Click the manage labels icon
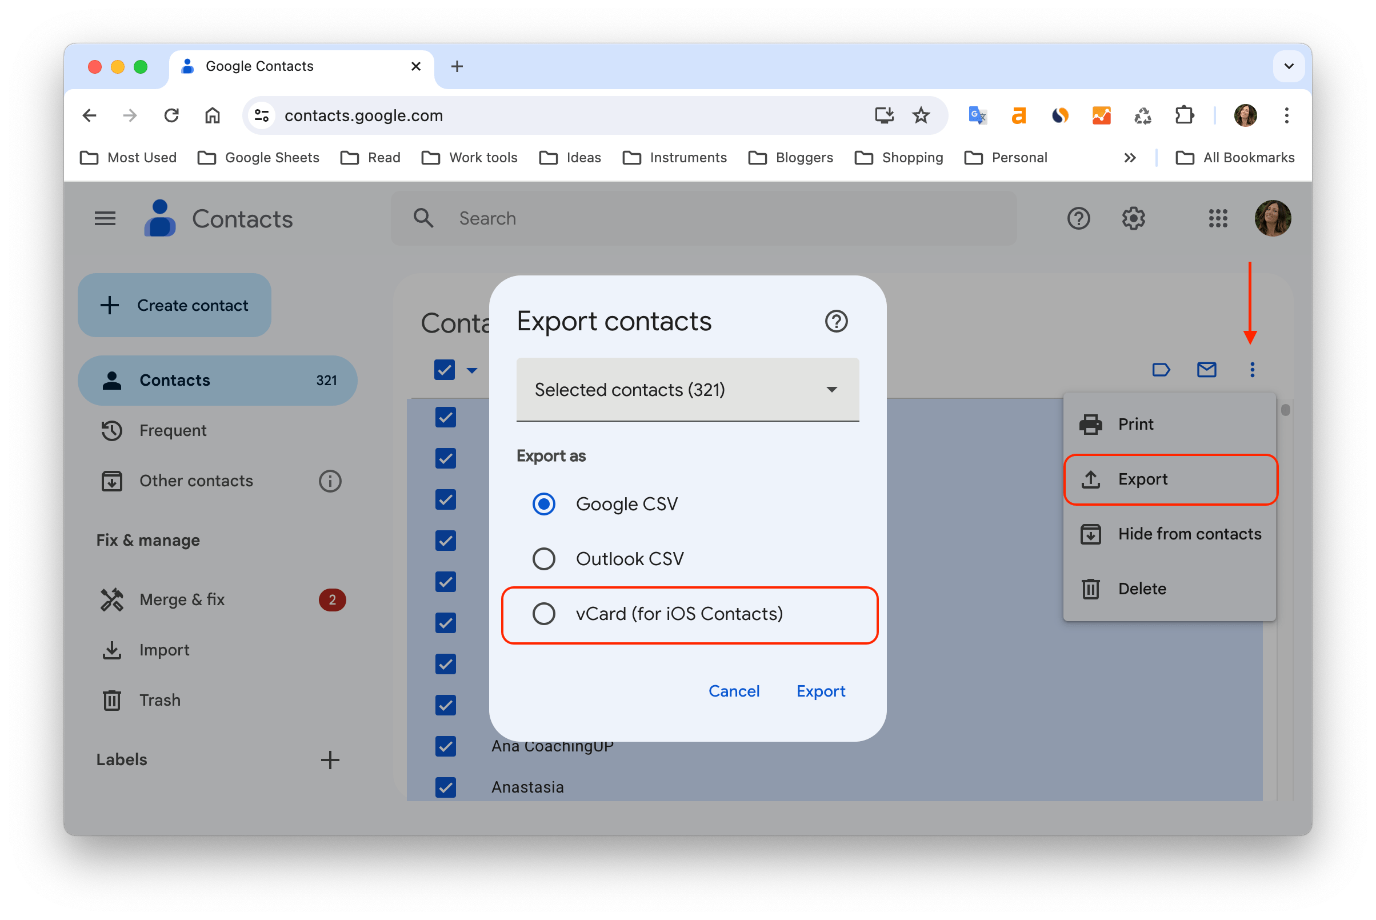The height and width of the screenshot is (920, 1376). [1161, 370]
